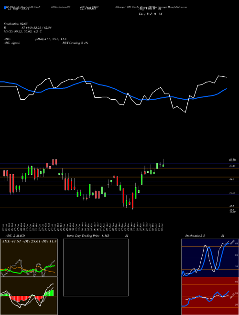Click the 'Avg Vol: 0 M' label
239x315 pixels.
click(x=150, y=9)
